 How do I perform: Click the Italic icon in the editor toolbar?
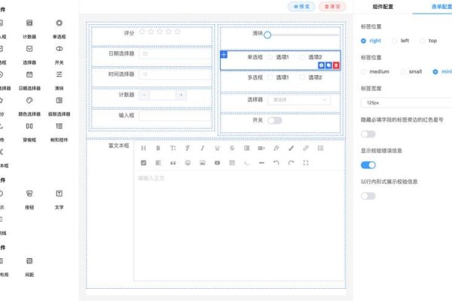coord(202,148)
